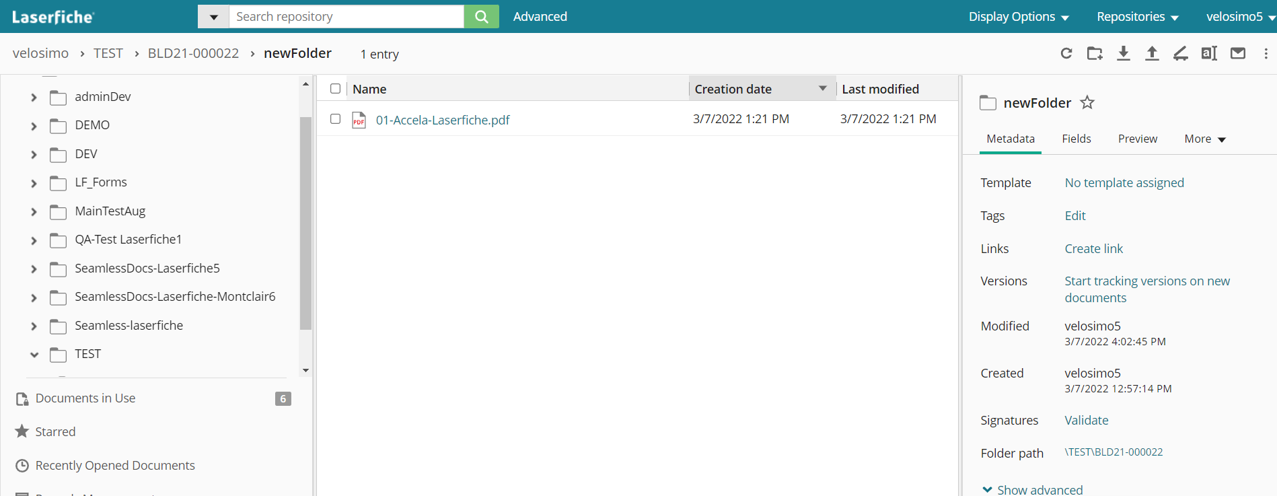Click the green search magnifier button
Viewport: 1277px width, 496px height.
click(x=481, y=16)
